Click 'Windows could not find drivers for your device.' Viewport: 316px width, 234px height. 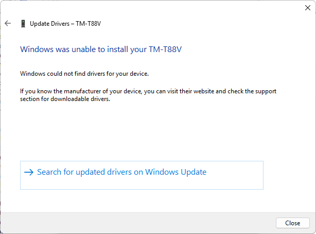84,74
